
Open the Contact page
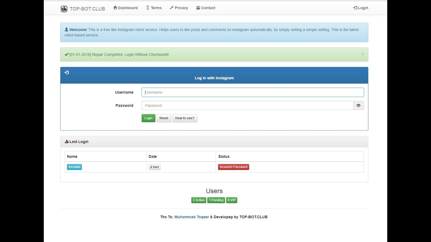[x=206, y=8]
